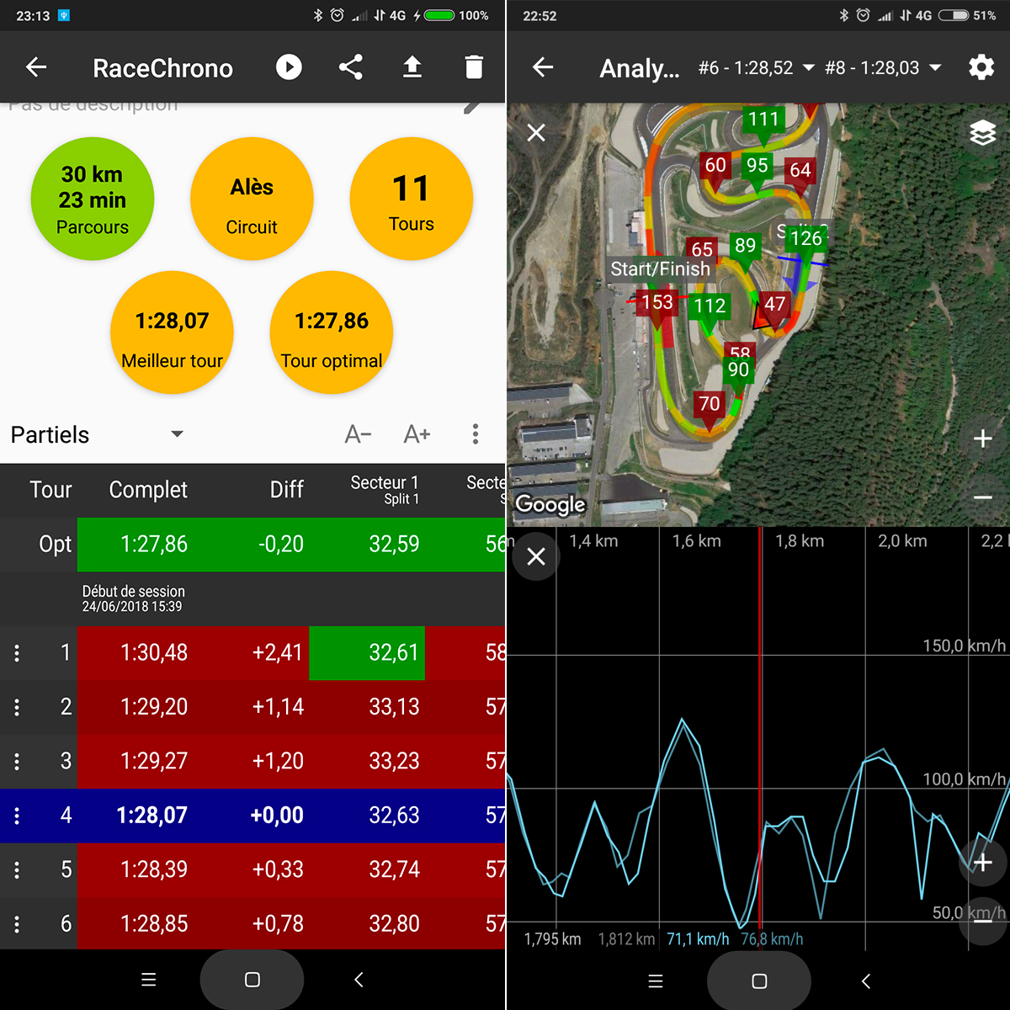Decrease font size with A− button

click(359, 434)
